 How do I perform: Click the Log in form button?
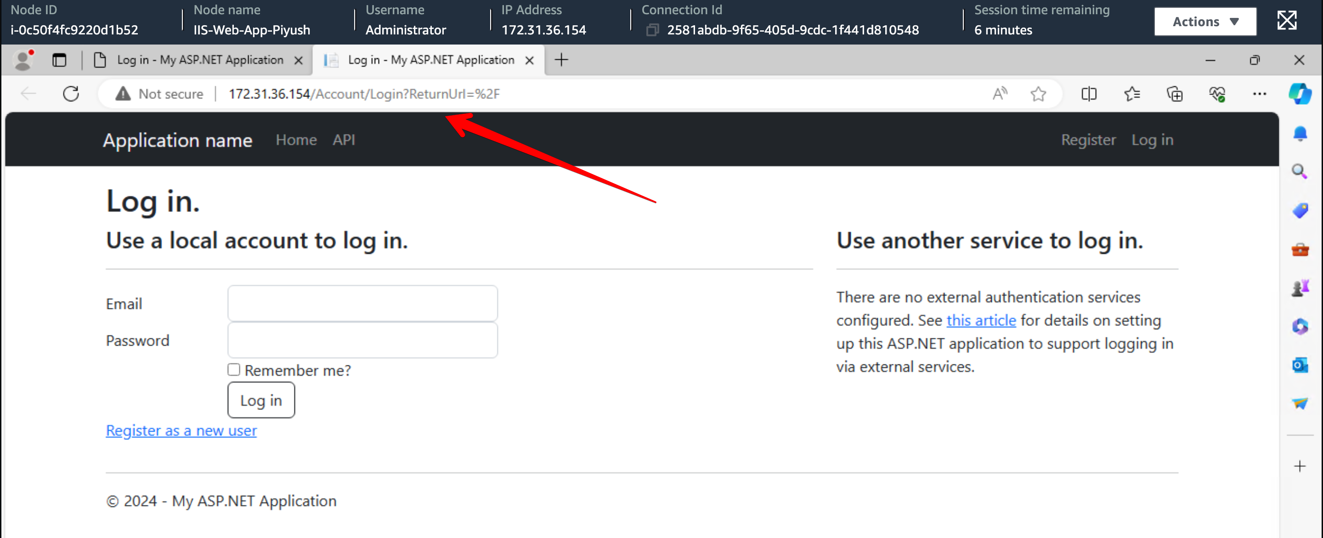coord(261,400)
